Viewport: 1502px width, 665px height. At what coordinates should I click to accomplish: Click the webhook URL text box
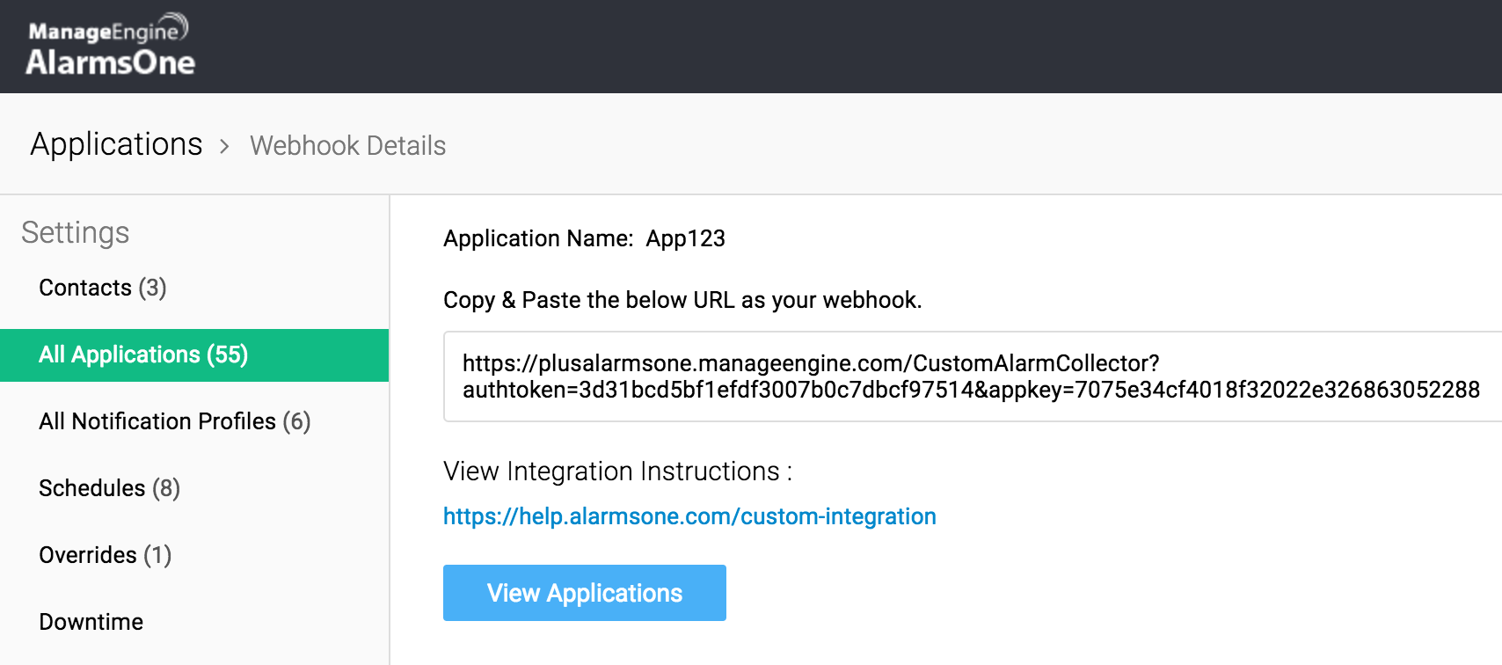point(973,376)
